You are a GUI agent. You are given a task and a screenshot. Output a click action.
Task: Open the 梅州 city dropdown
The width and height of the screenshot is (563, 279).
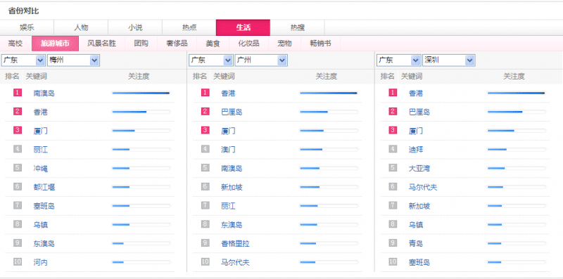[73, 60]
